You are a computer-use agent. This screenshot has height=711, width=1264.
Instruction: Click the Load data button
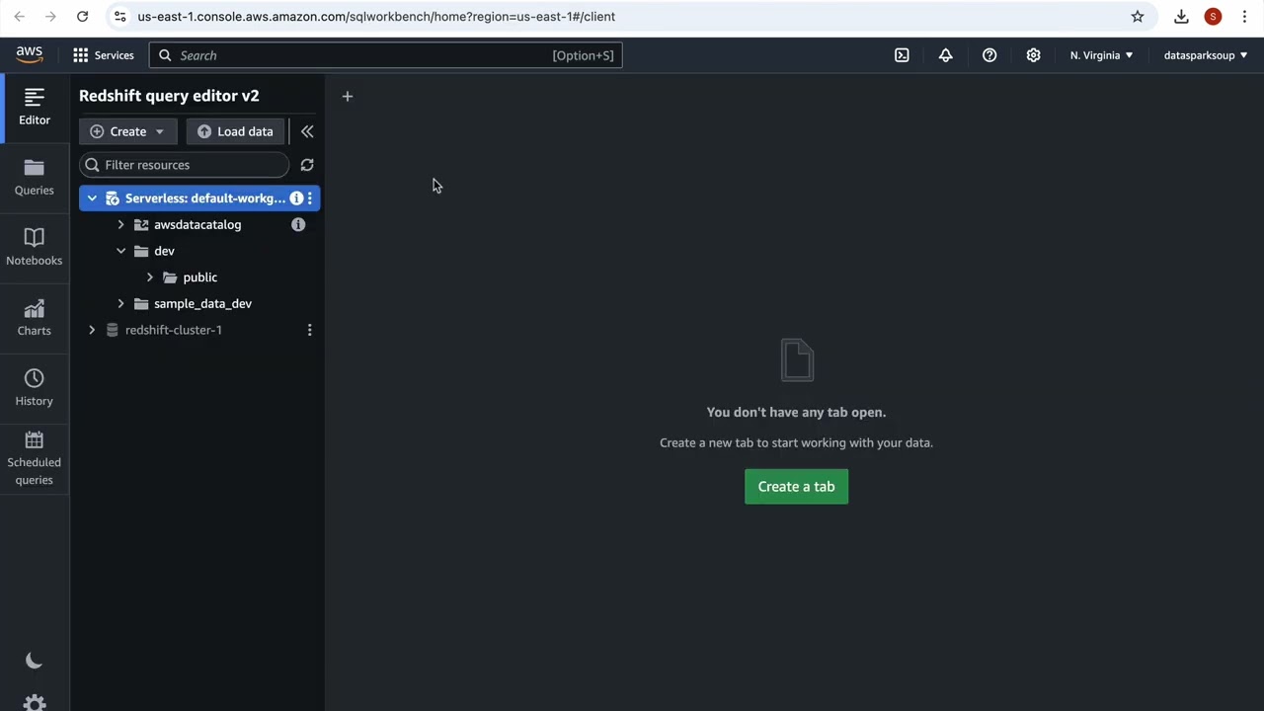pyautogui.click(x=235, y=131)
